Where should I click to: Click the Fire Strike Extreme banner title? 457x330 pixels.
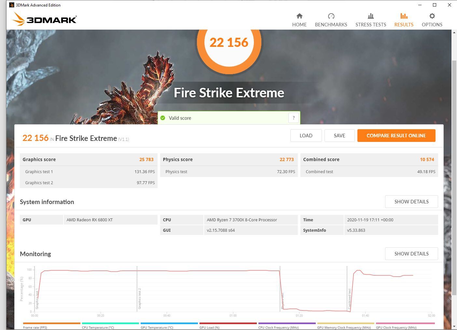(229, 93)
